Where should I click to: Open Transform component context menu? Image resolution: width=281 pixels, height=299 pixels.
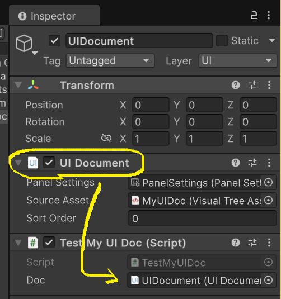pos(269,85)
